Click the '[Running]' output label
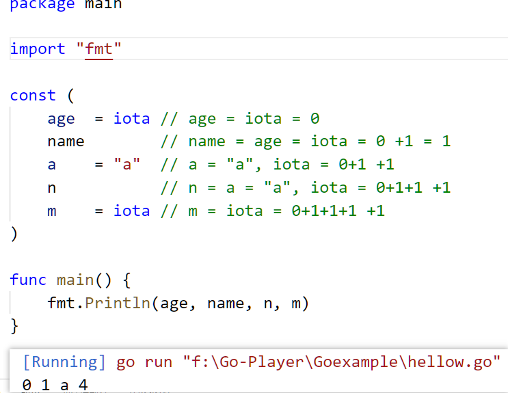The image size is (508, 393). coord(64,362)
